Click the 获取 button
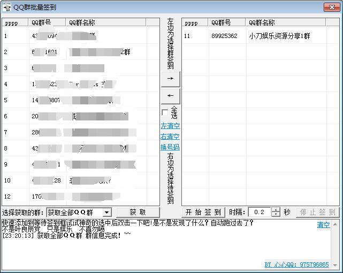The image size is (343, 273). [x=138, y=212]
